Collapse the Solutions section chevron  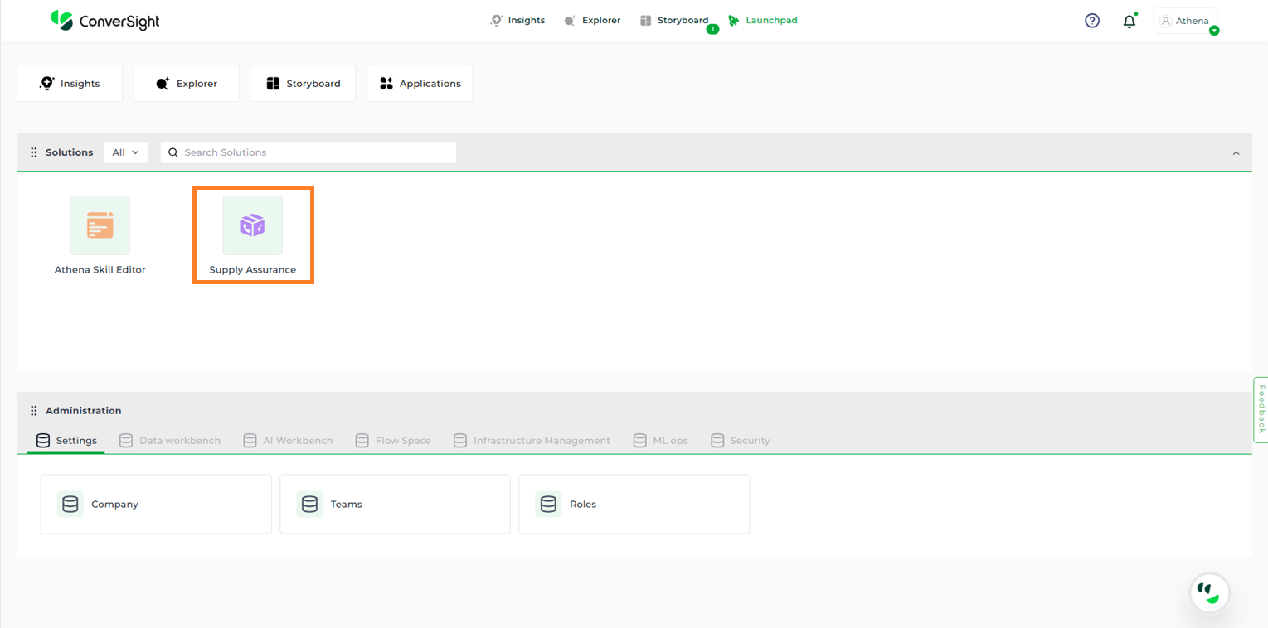(1236, 153)
